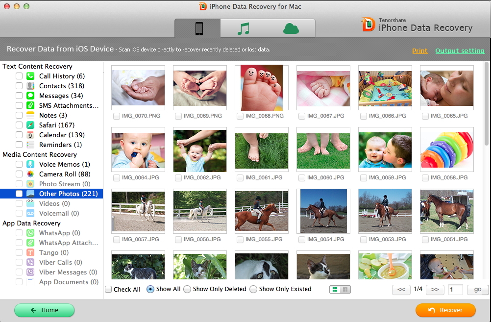491x322 pixels.
Task: Select the Camera Roll flower icon
Action: coord(30,174)
